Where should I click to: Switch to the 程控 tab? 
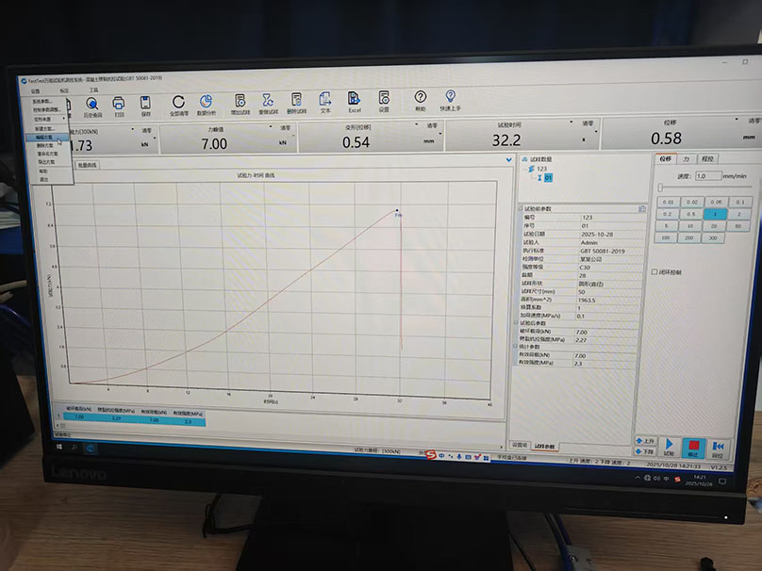tap(708, 159)
